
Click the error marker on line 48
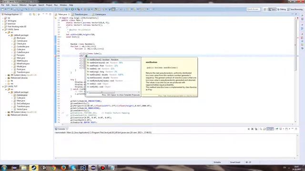55,56
